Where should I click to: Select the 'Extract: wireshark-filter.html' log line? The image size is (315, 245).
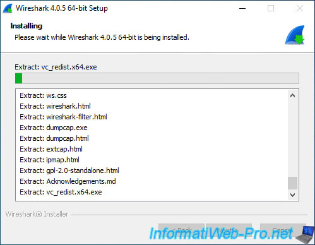point(63,117)
